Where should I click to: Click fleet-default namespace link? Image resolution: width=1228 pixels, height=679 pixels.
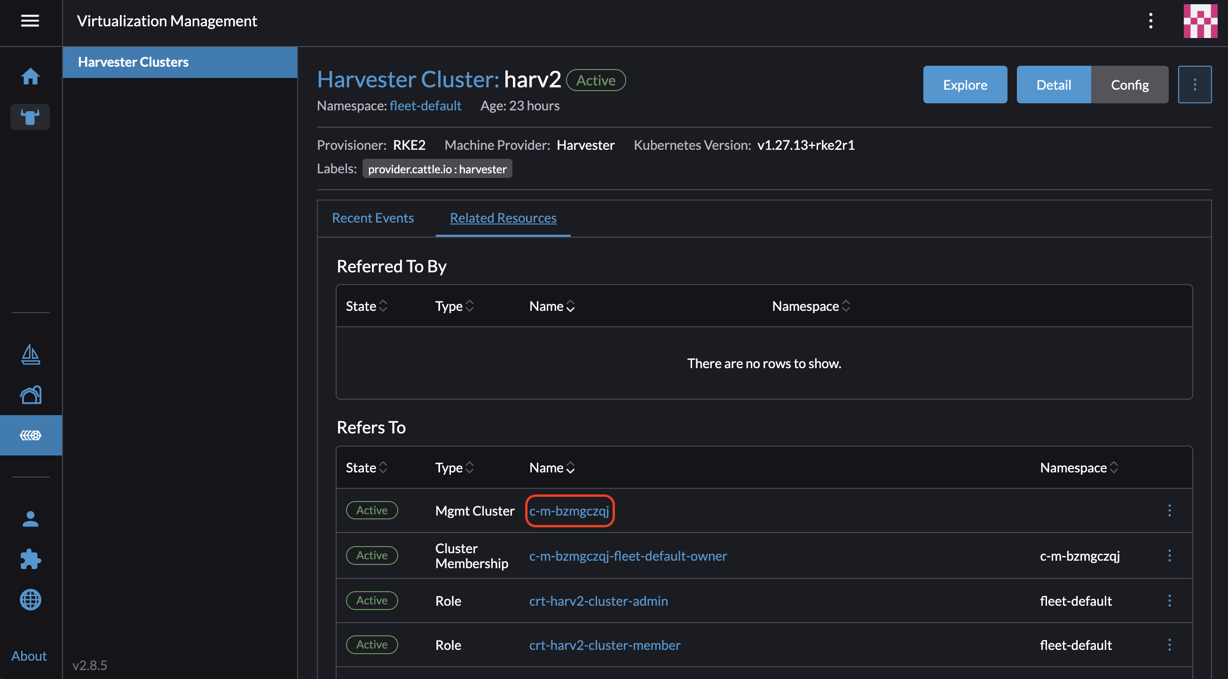coord(425,105)
